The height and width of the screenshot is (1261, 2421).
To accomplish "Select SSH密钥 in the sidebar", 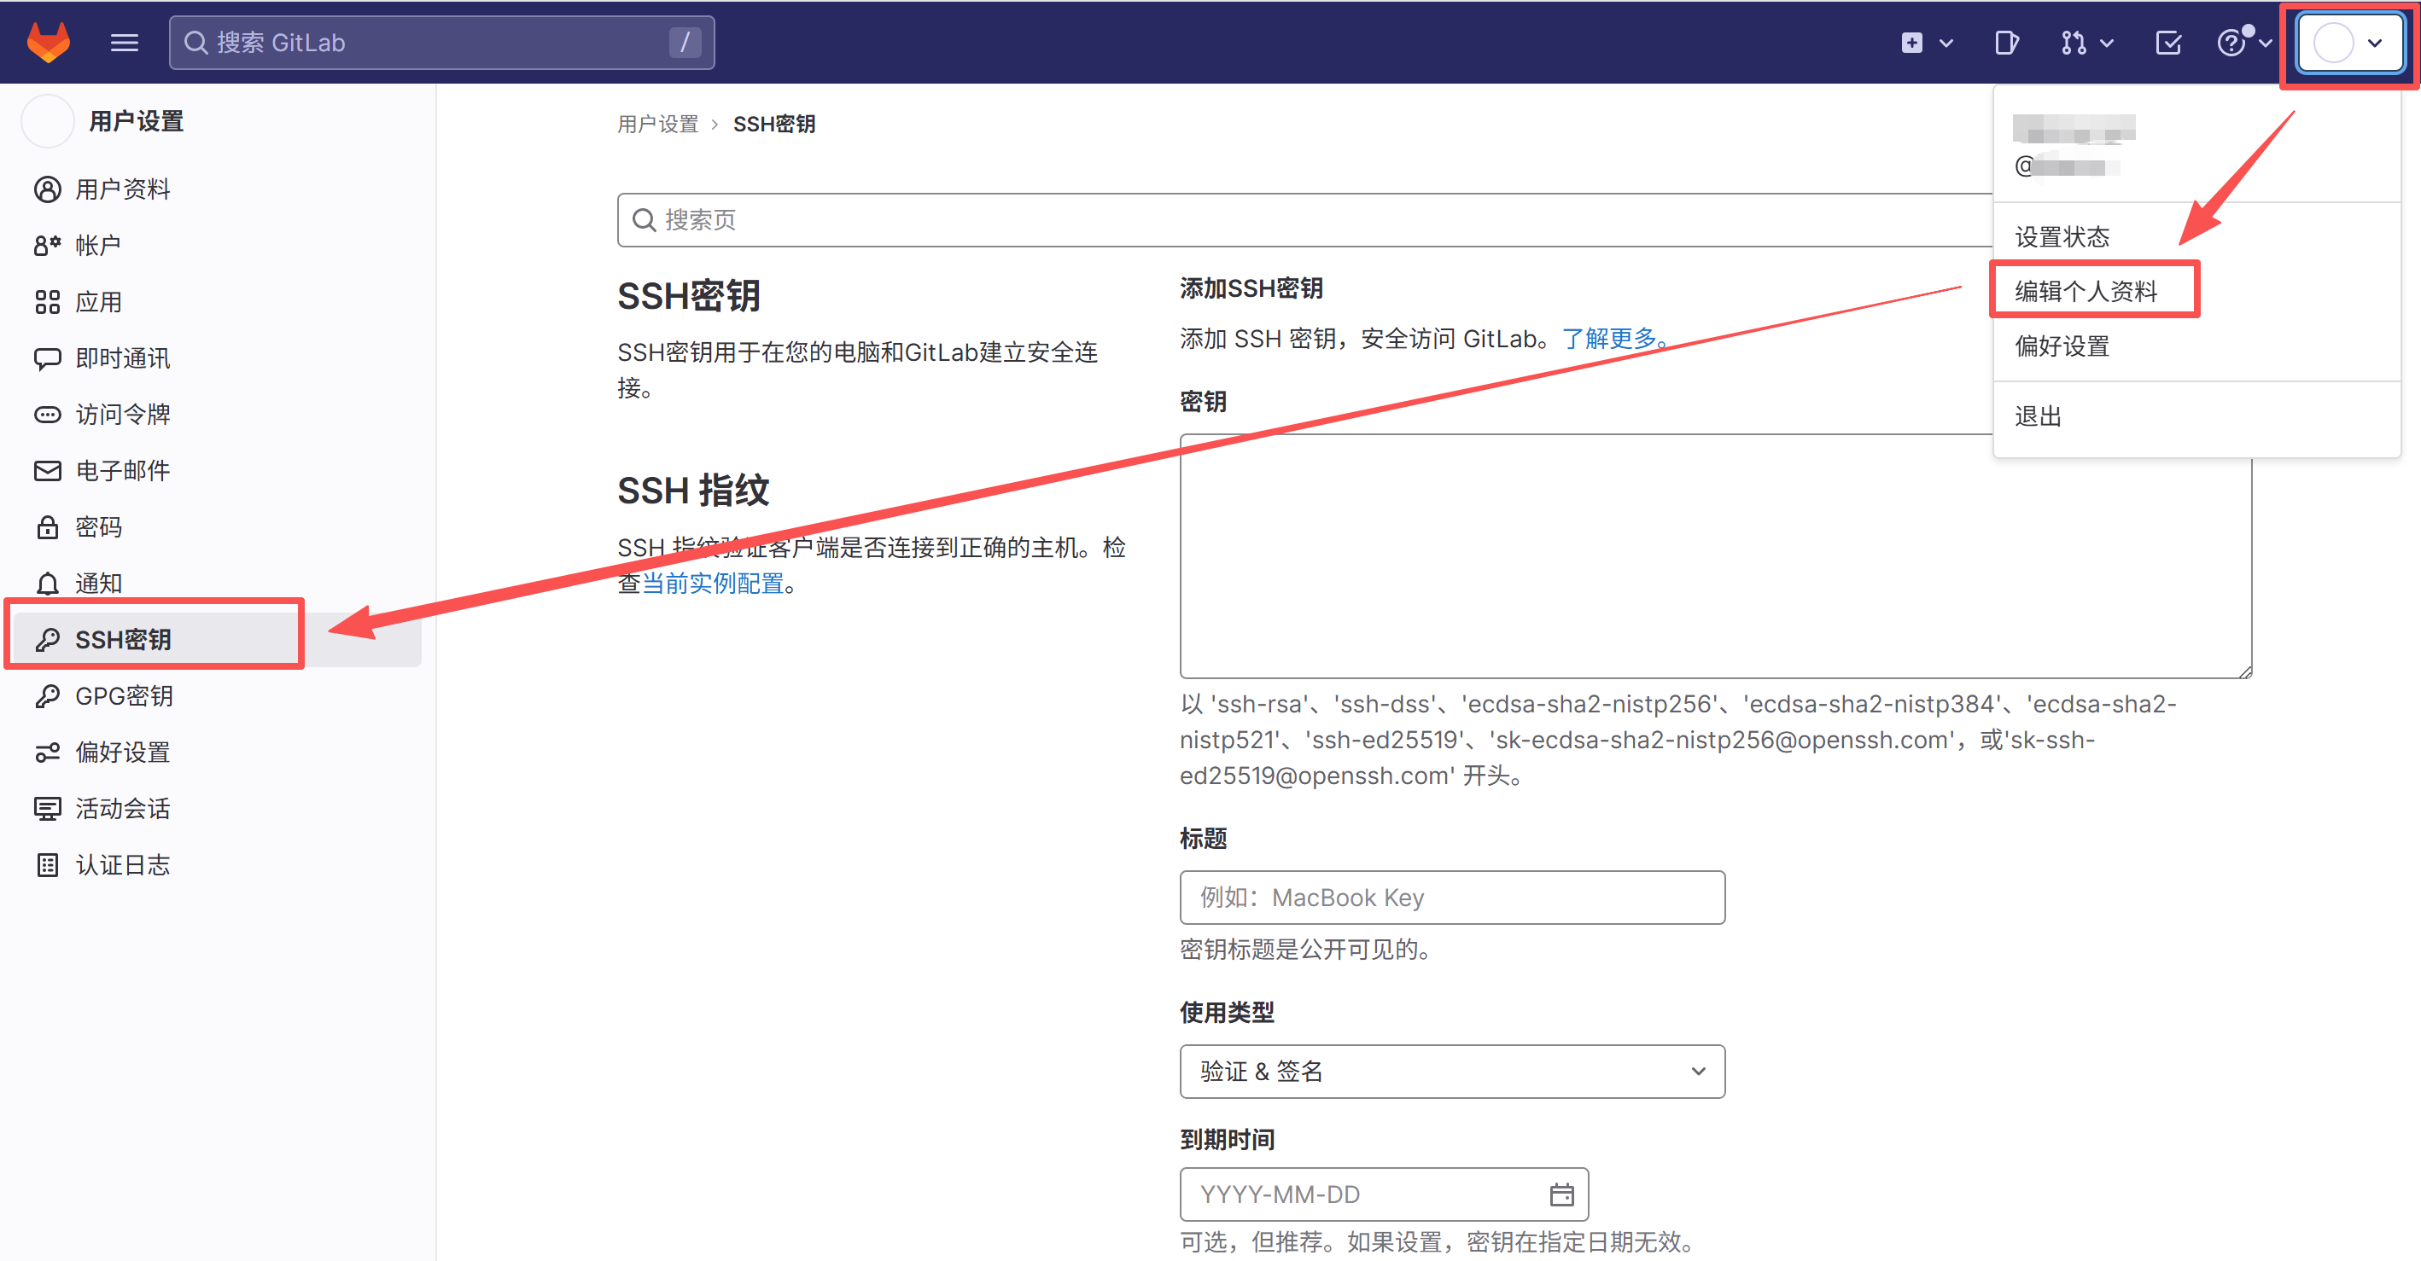I will tap(218, 640).
